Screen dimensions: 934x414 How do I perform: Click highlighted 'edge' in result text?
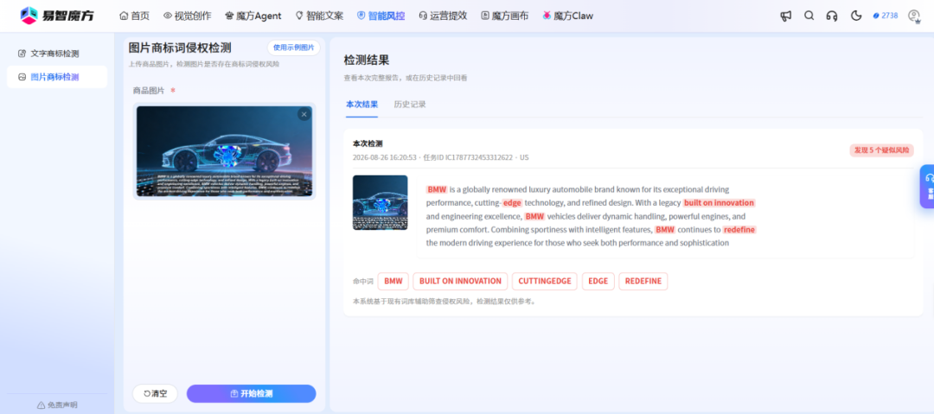point(512,203)
